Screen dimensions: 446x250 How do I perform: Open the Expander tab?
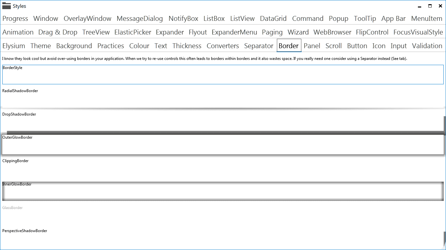pyautogui.click(x=170, y=32)
